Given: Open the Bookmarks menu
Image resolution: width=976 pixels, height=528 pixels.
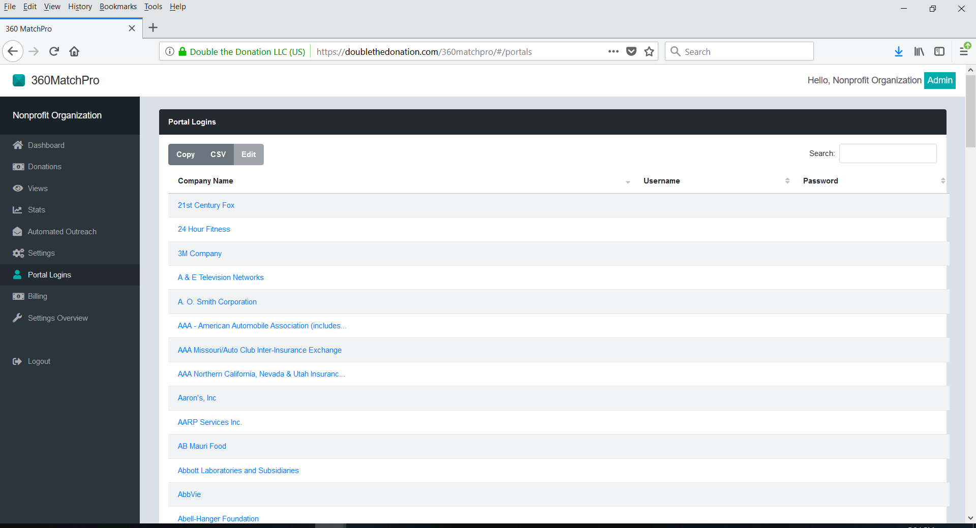Looking at the screenshot, I should click(118, 7).
